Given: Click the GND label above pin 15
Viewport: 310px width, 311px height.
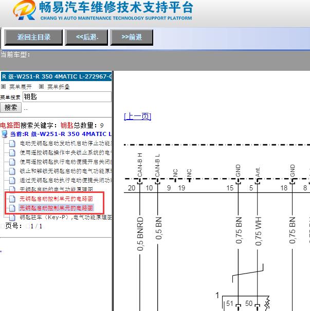Looking at the screenshot, I should click(238, 170).
